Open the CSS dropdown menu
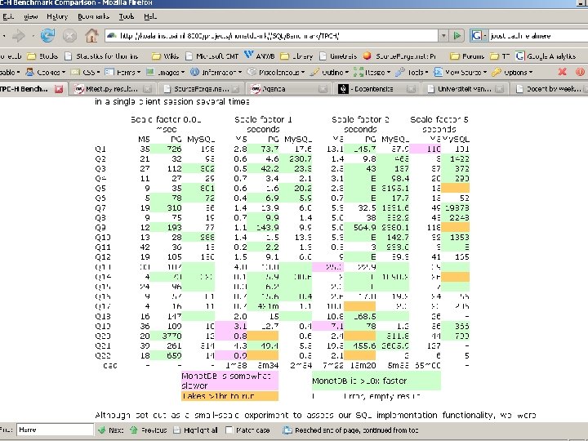Image resolution: width=588 pixels, height=441 pixels. point(85,72)
